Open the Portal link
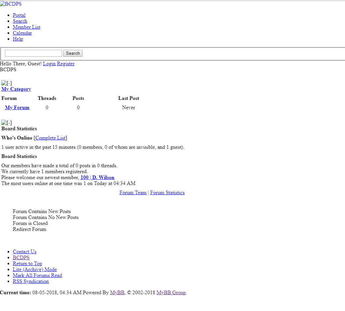The width and height of the screenshot is (345, 311). click(x=19, y=15)
